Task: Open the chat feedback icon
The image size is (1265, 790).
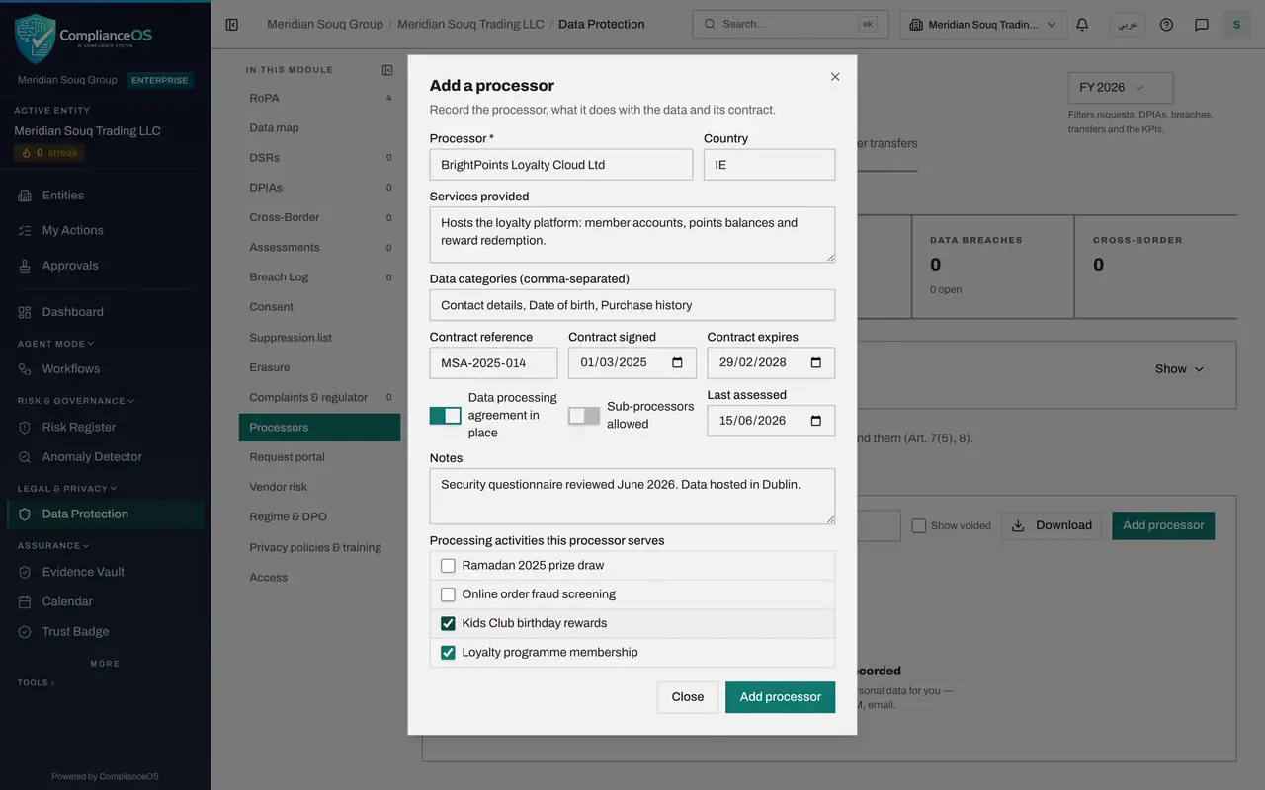Action: pos(1202,25)
